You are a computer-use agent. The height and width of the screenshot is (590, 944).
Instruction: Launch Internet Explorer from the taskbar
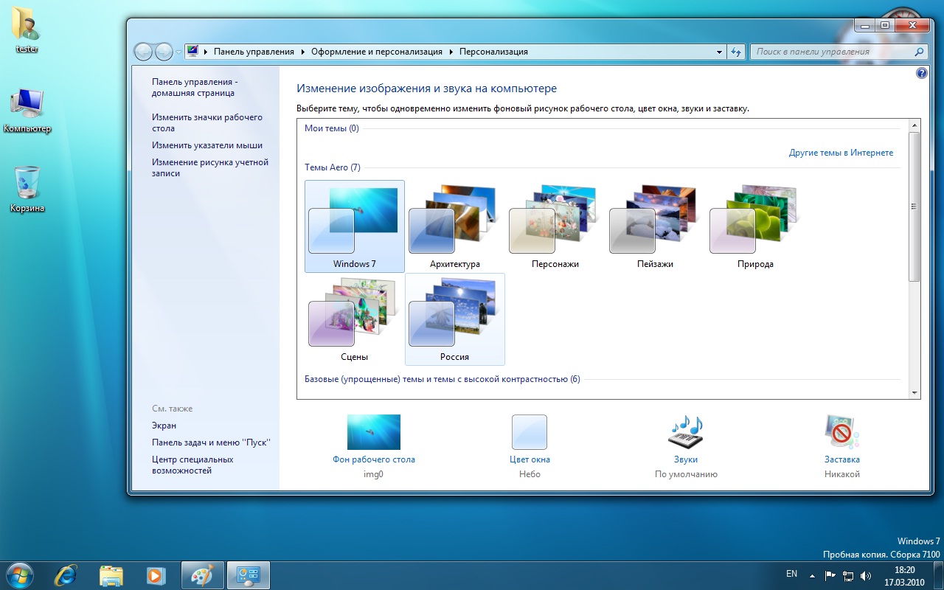coord(67,575)
